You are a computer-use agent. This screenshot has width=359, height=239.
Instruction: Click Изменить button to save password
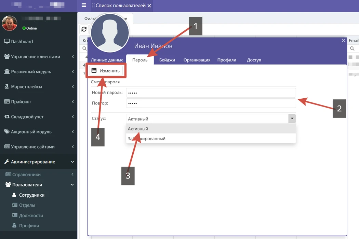pos(106,71)
